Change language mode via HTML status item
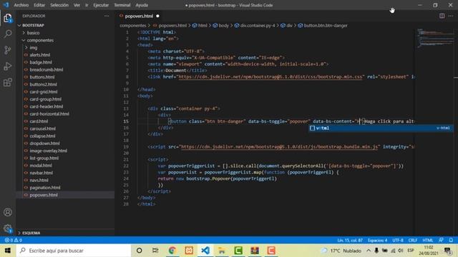 428,240
